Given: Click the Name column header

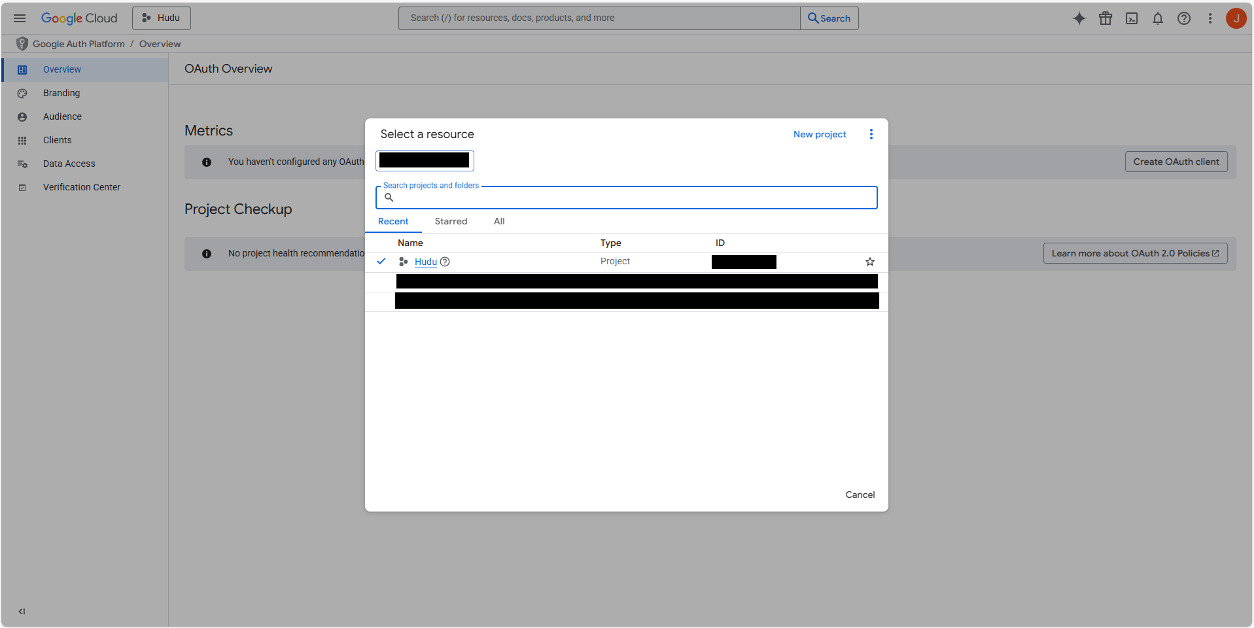Looking at the screenshot, I should click(x=410, y=243).
